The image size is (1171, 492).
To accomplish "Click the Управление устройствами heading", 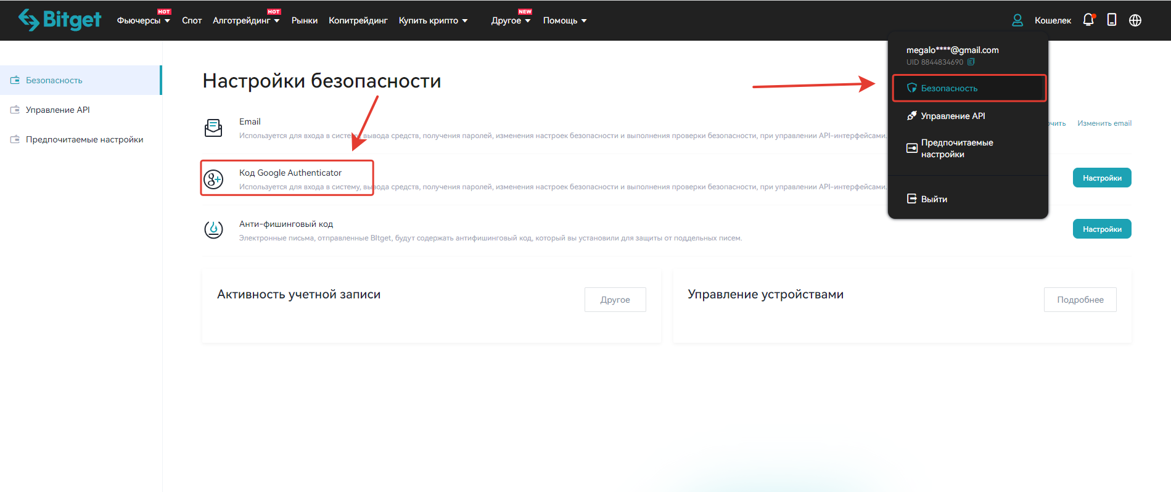I will point(766,294).
